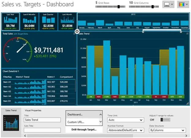This screenshot has height=138, width=191.
Task: Select the Last Year KPI tile
Action: click(x=10, y=21)
